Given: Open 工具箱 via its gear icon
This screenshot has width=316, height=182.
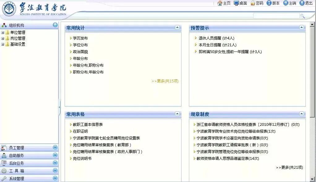Looking at the screenshot, I should (x=4, y=171).
